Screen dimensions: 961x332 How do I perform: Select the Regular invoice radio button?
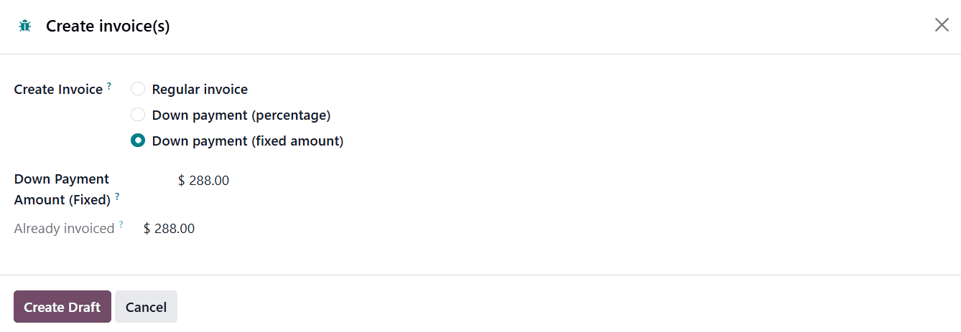tap(138, 90)
